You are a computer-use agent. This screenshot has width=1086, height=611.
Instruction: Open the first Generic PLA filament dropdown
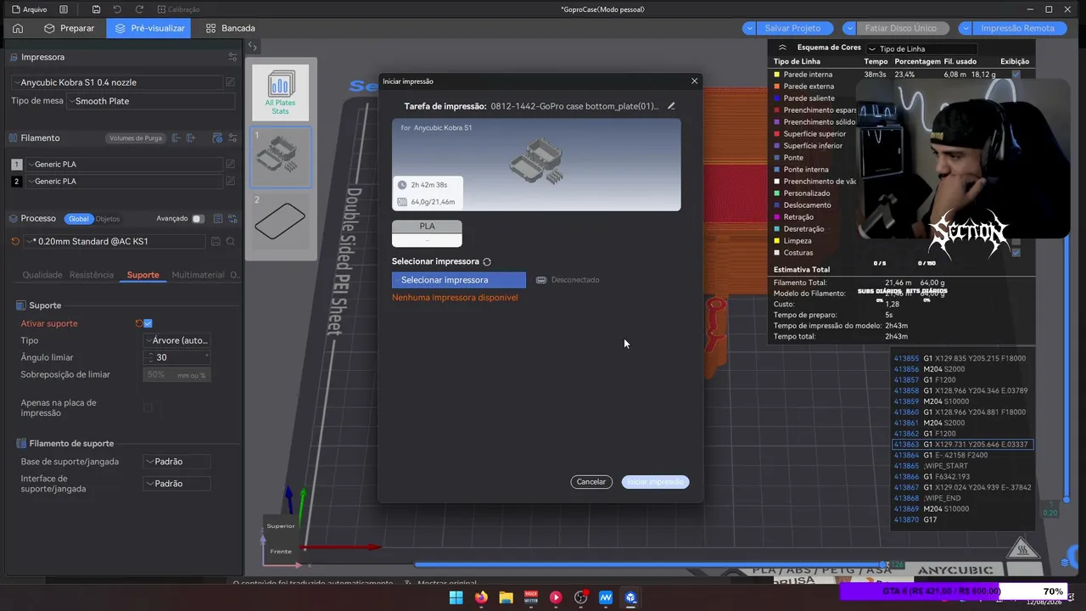point(124,164)
